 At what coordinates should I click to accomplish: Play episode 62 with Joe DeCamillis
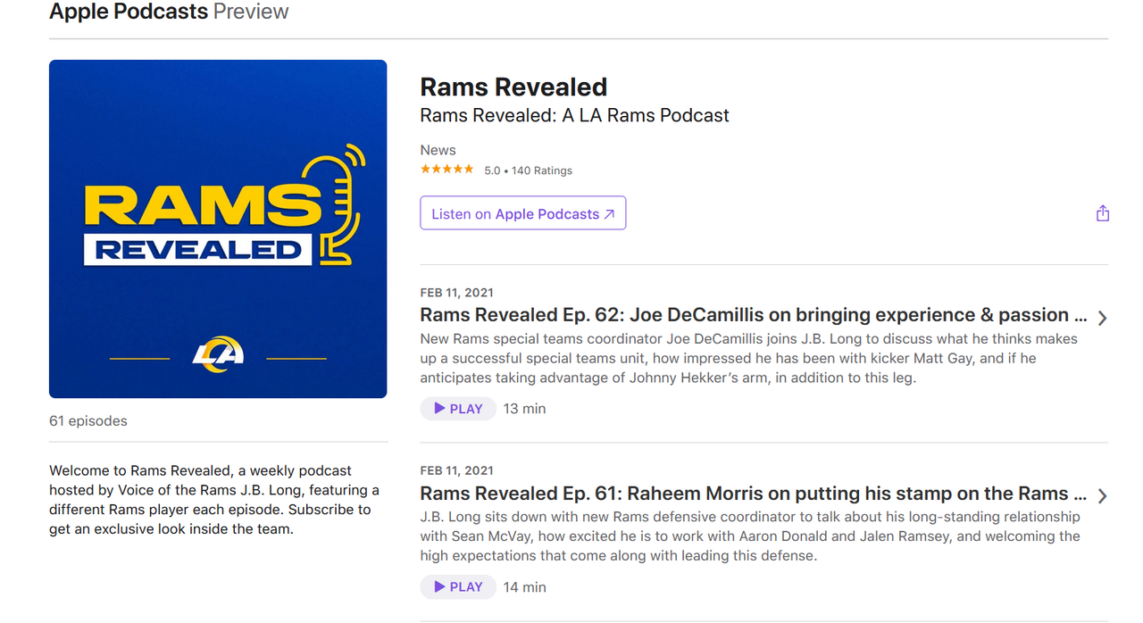458,409
